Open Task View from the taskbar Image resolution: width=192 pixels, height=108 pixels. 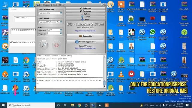65,105
